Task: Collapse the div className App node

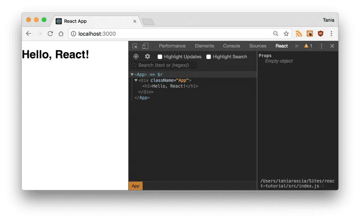Action: (x=136, y=80)
